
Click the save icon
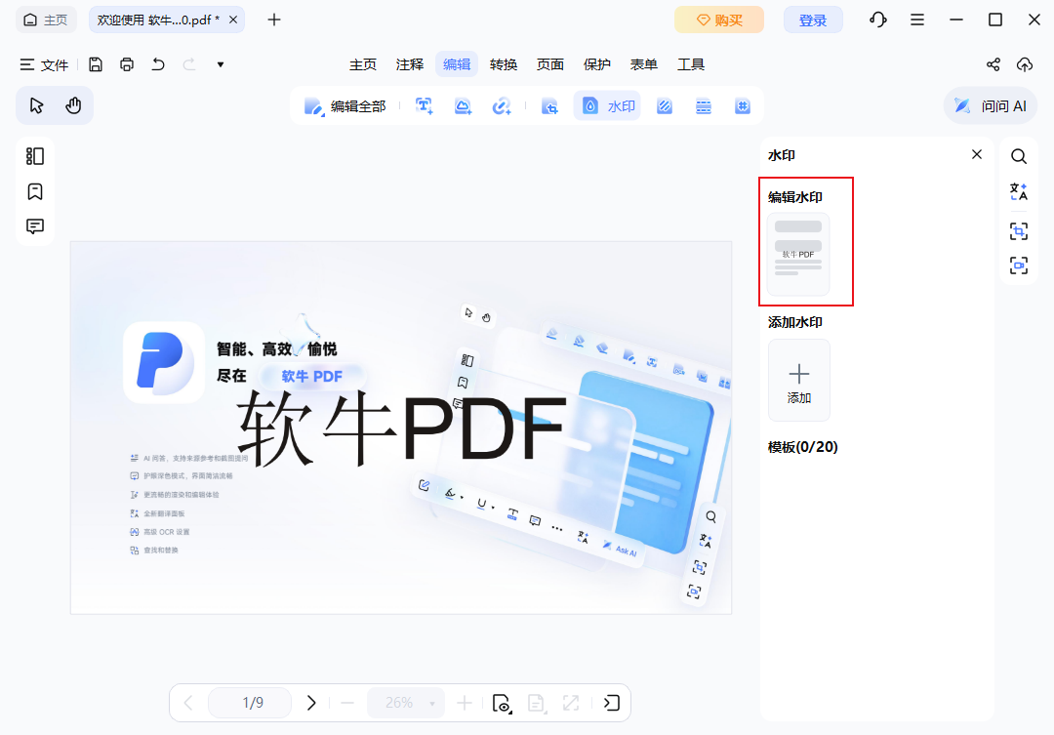pos(96,64)
